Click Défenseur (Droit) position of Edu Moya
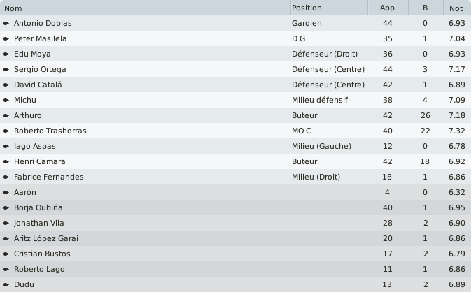471x292 pixels. (325, 54)
